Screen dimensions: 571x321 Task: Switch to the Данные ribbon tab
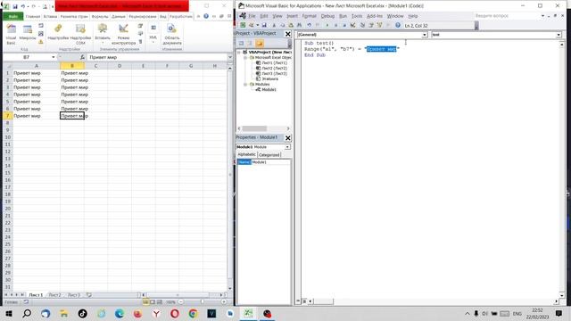[x=119, y=16]
